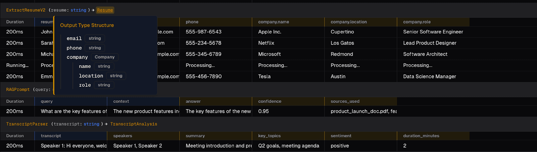Select the company.location column header
Viewport: 537px width, 152px height.
click(x=349, y=22)
